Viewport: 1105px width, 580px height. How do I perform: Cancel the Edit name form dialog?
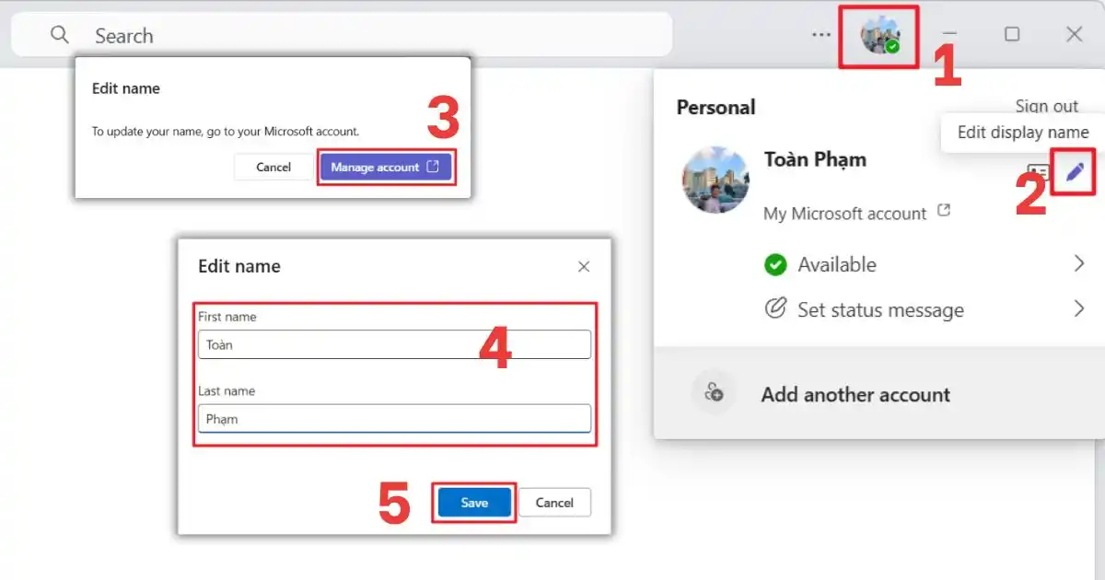[554, 503]
